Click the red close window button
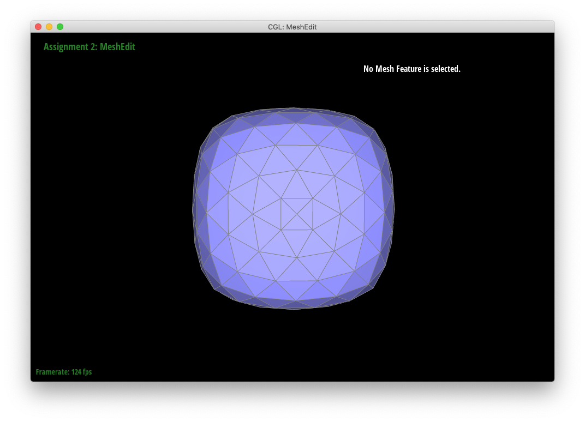The image size is (585, 422). pos(38,27)
